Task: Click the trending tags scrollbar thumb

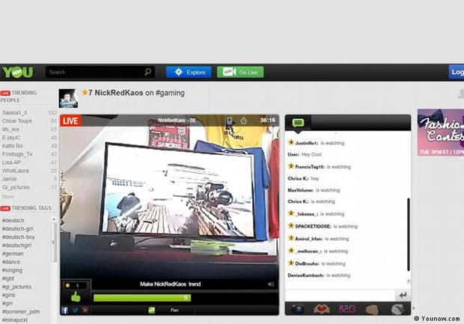Action: 54,242
